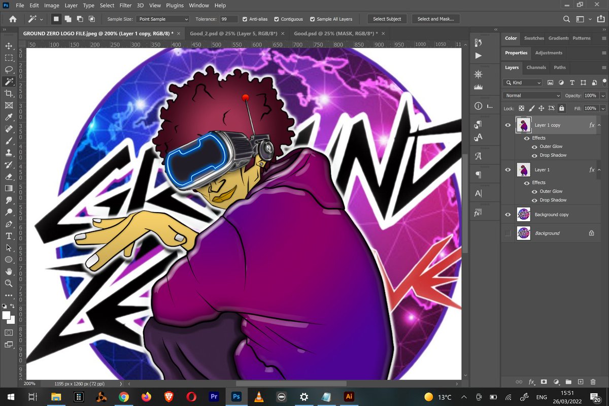Select the Move tool
Screen dimensions: 609x406
(9, 46)
